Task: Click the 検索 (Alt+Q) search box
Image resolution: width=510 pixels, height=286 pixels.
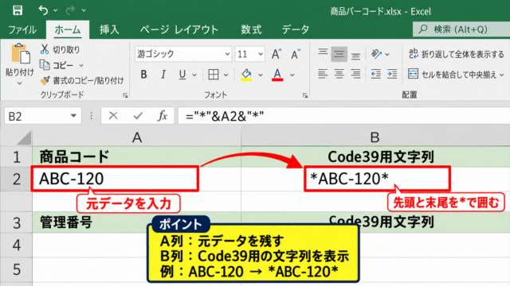Action: (461, 29)
